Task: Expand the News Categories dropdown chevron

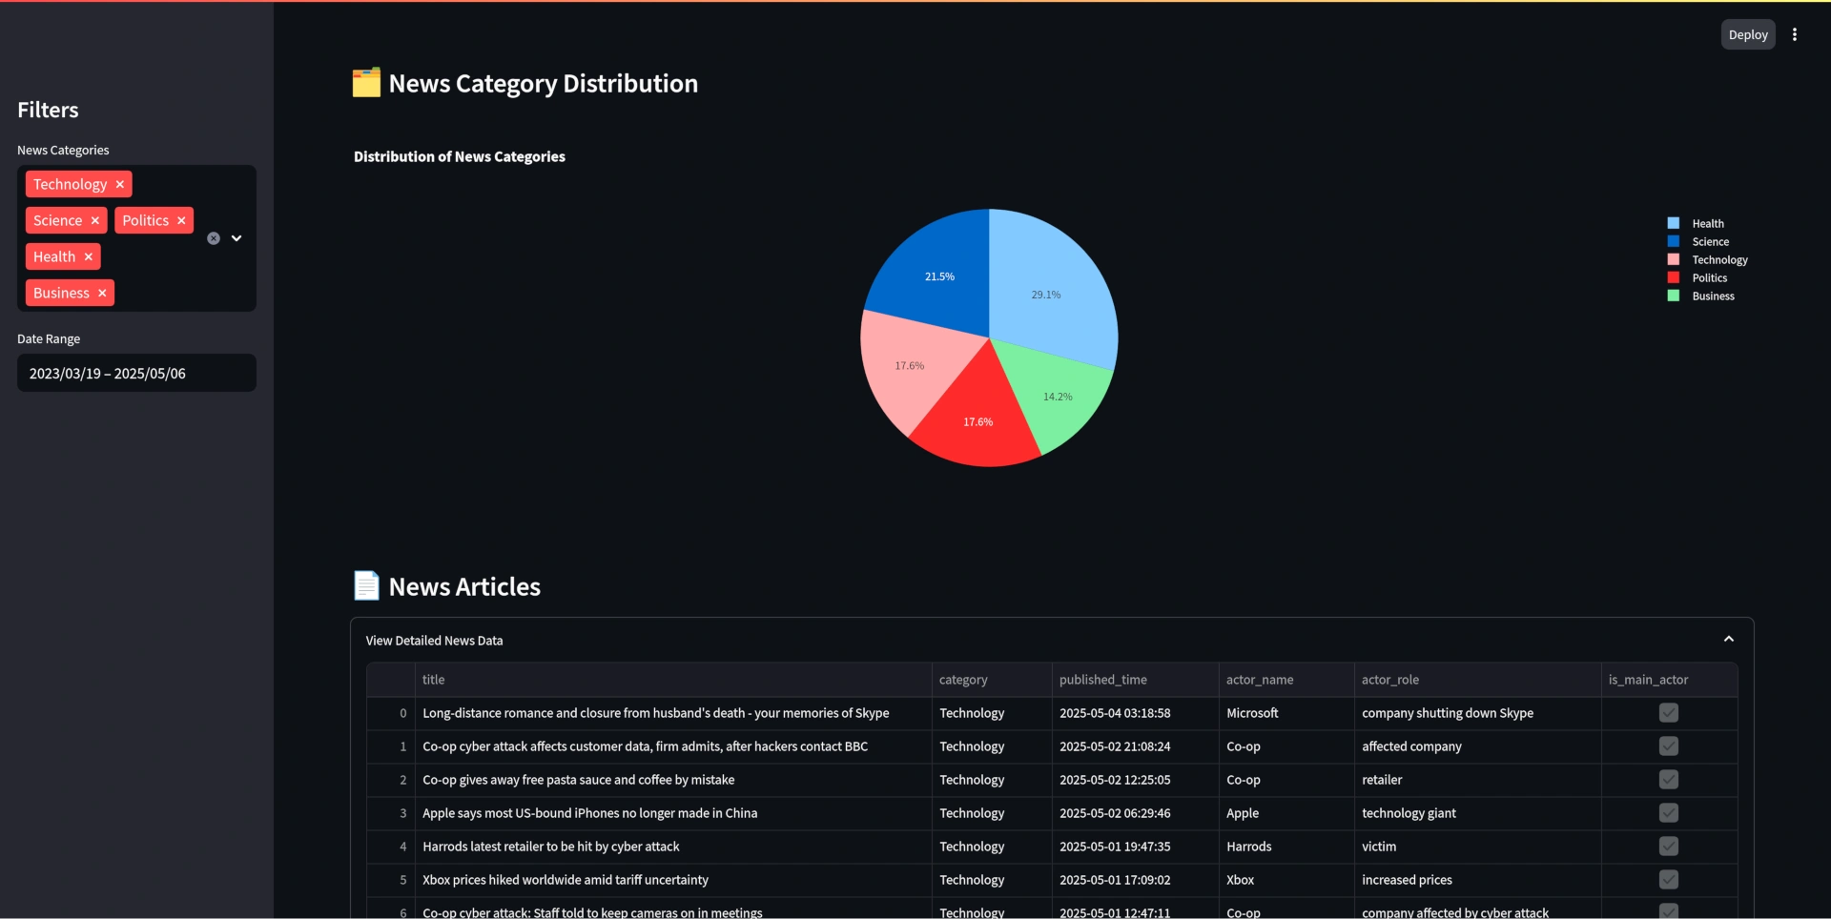Action: (237, 238)
